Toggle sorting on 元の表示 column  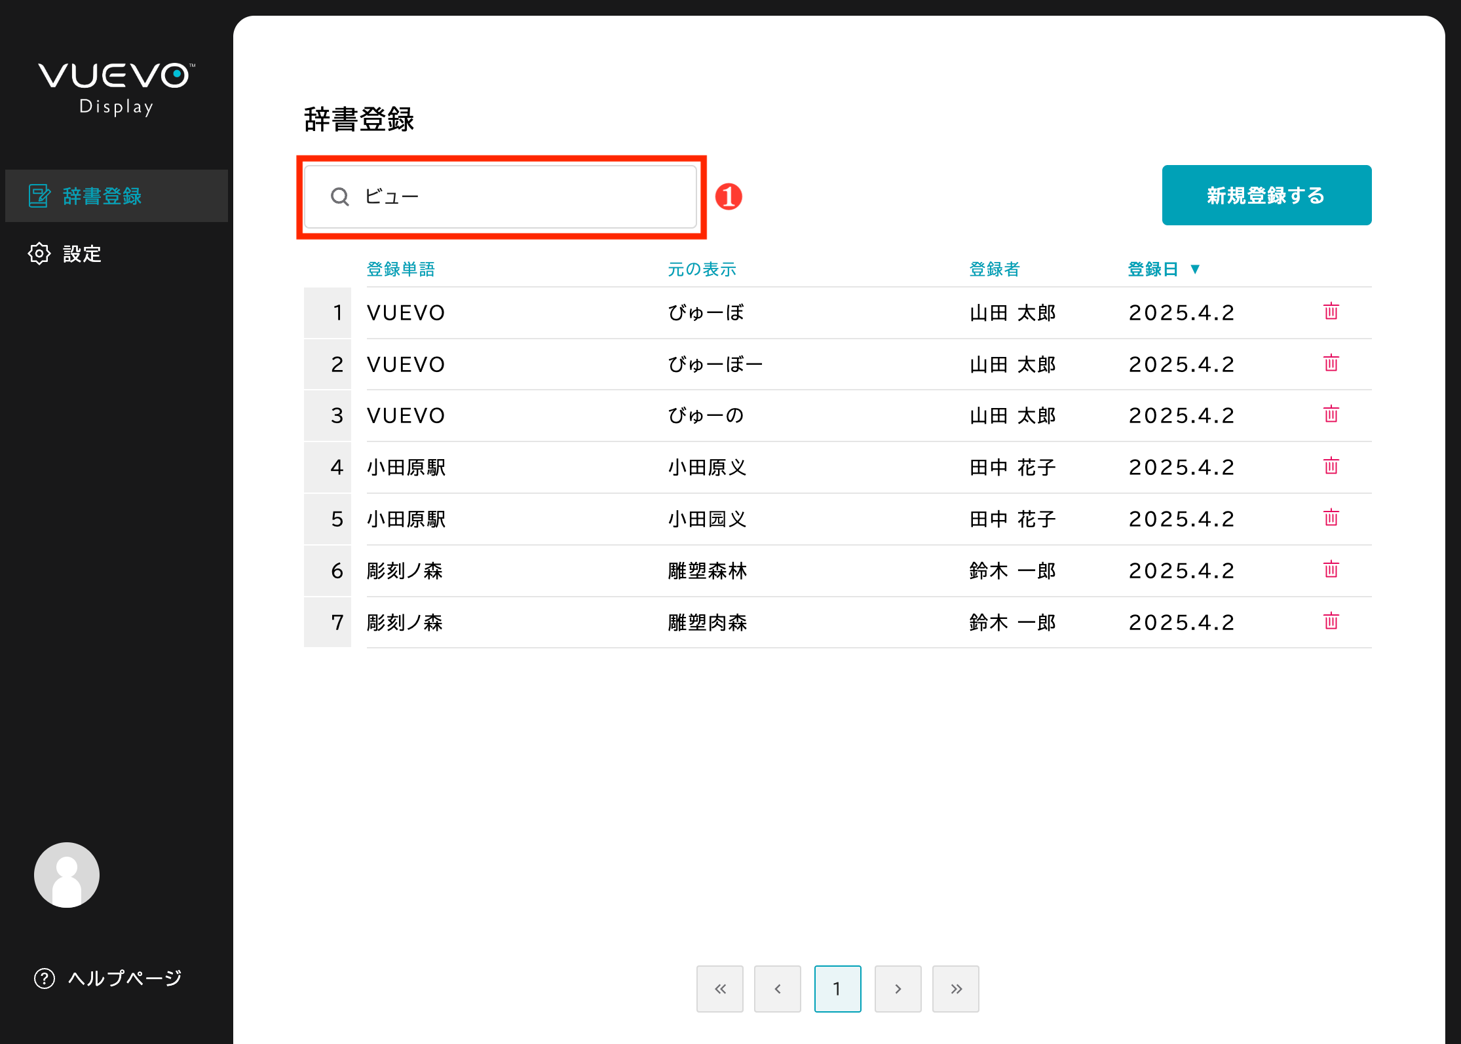(x=701, y=269)
